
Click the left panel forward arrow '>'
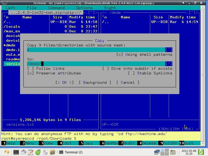(x=96, y=12)
